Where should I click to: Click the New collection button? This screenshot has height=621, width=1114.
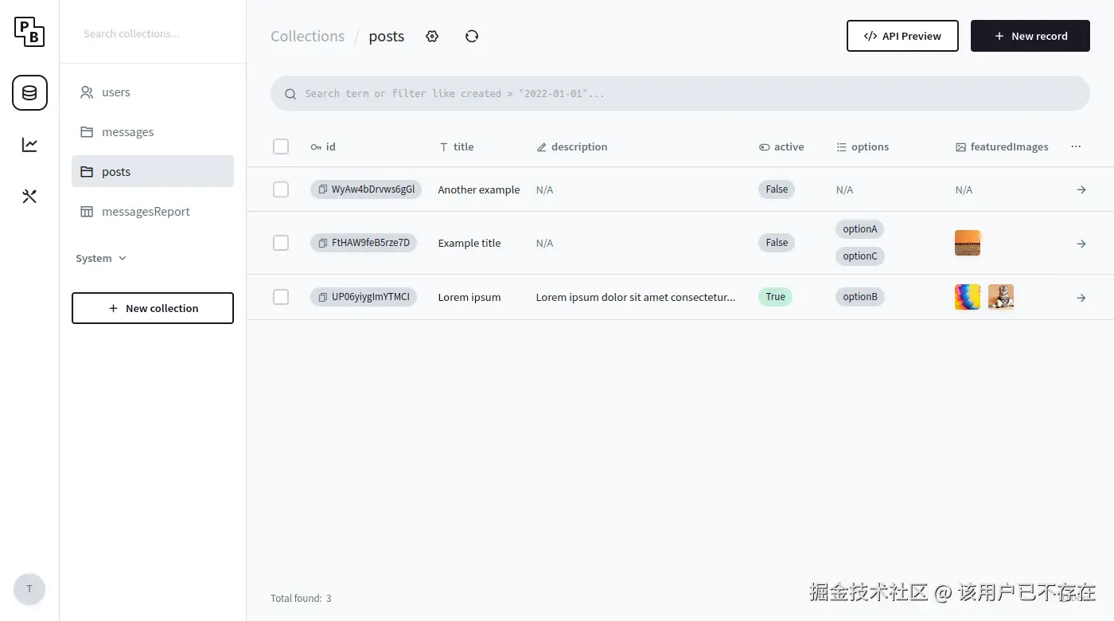coord(153,308)
